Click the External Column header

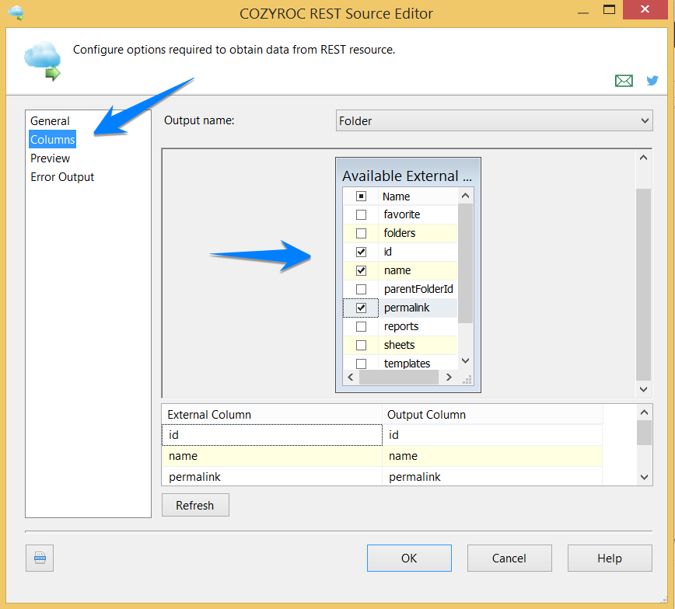point(272,415)
